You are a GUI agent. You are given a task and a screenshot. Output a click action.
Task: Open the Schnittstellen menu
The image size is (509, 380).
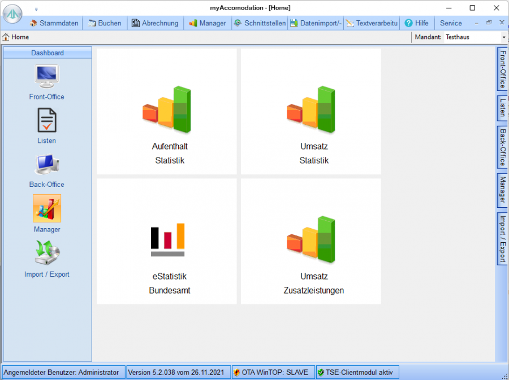coord(260,23)
